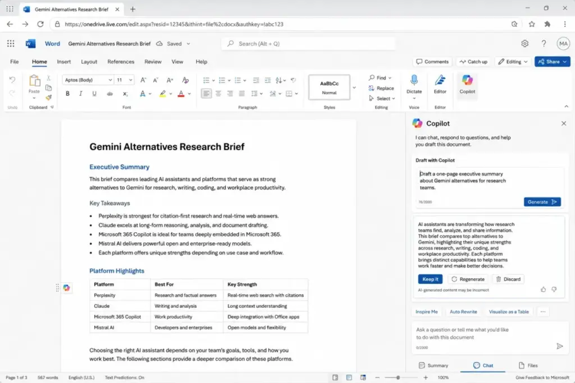The height and width of the screenshot is (383, 575).
Task: Toggle Strikethrough formatting
Action: [x=109, y=94]
